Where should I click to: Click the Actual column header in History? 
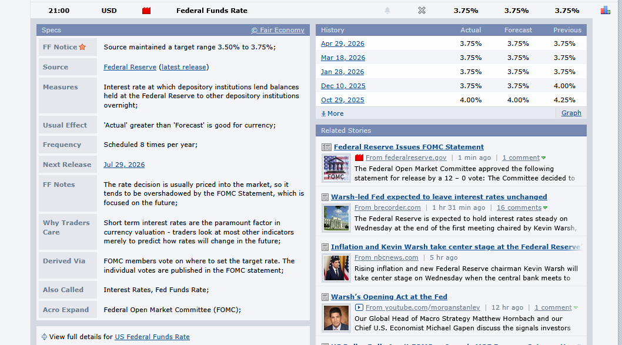click(x=471, y=30)
